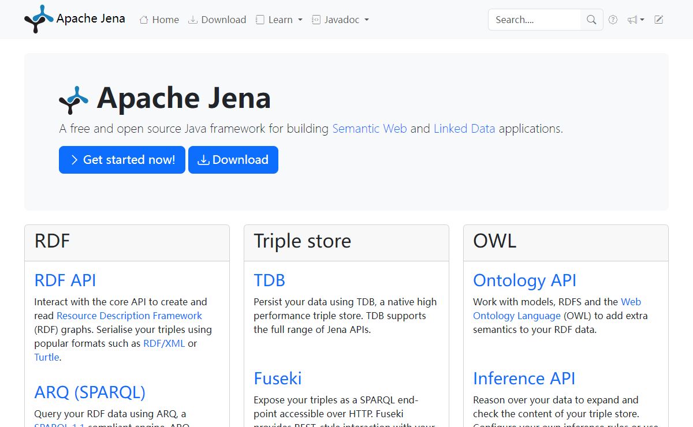Expand the Learn dropdown menu
This screenshot has height=427, width=693.
pos(280,20)
